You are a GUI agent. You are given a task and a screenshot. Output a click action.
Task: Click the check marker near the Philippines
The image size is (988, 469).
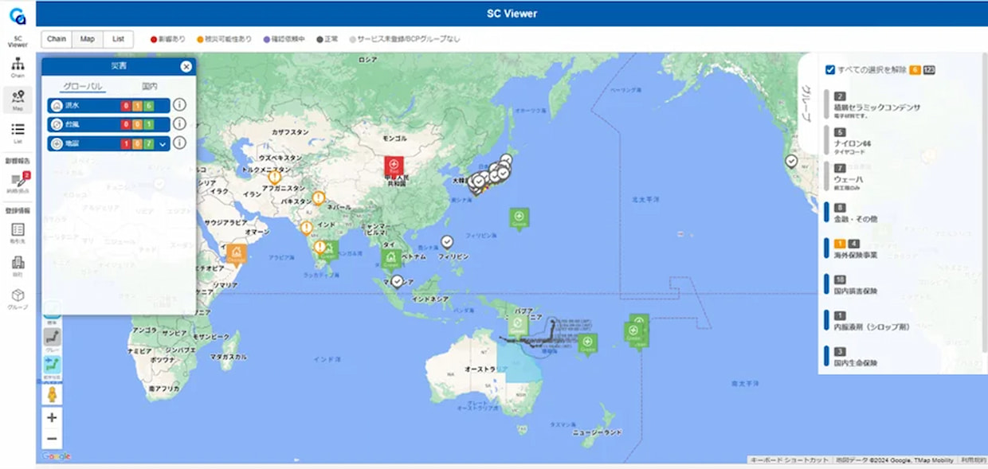tap(447, 241)
